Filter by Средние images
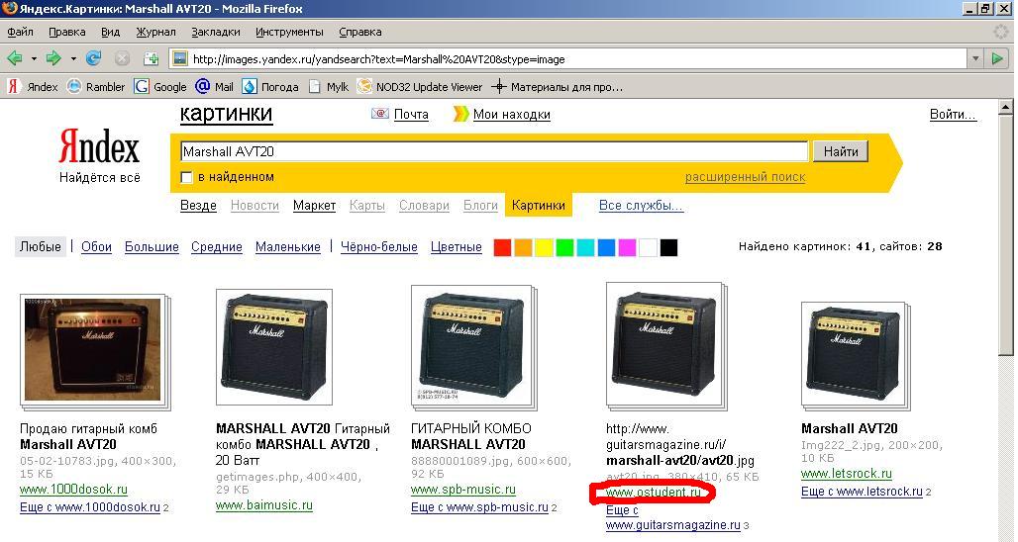Screen dimensions: 1018x542 pyautogui.click(x=216, y=246)
